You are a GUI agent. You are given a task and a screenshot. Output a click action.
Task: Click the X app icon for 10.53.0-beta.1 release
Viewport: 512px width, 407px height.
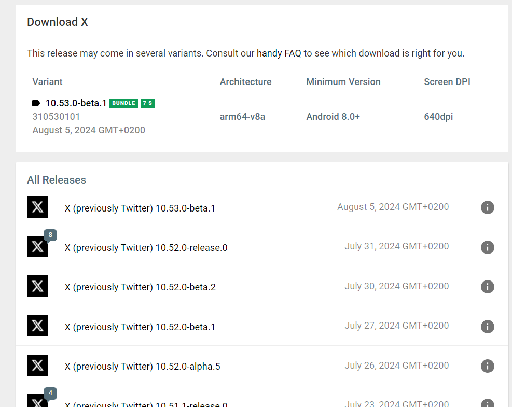37,207
